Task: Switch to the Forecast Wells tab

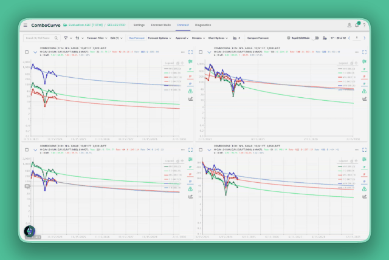Action: (160, 25)
